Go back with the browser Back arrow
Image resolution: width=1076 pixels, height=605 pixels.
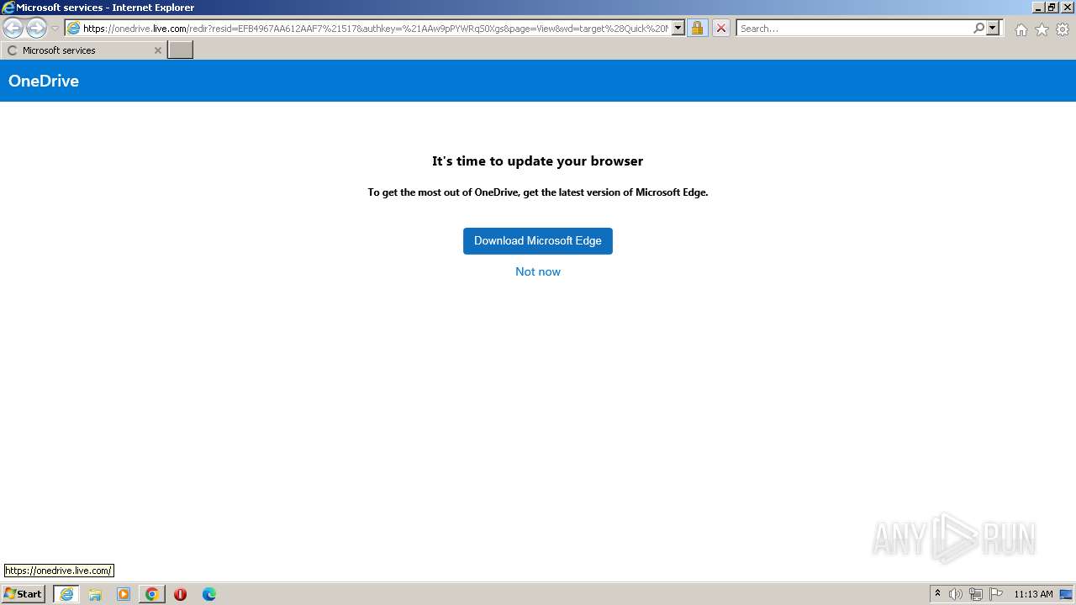[13, 29]
